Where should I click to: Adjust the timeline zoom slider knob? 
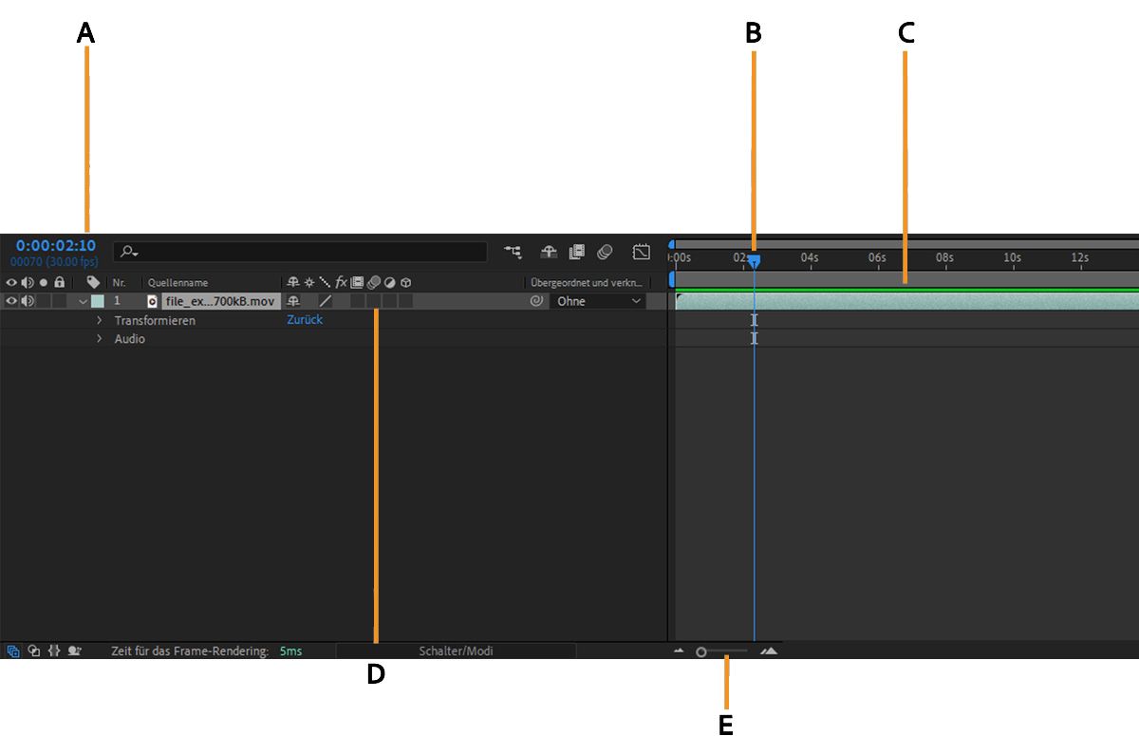(x=700, y=651)
